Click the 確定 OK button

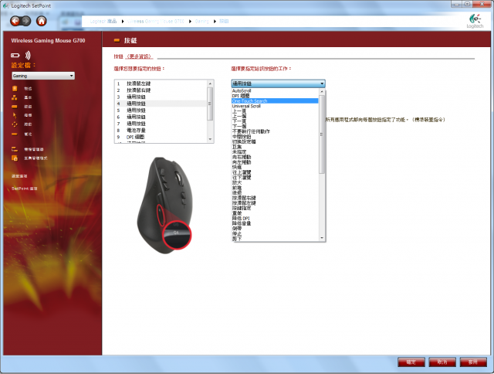(411, 362)
